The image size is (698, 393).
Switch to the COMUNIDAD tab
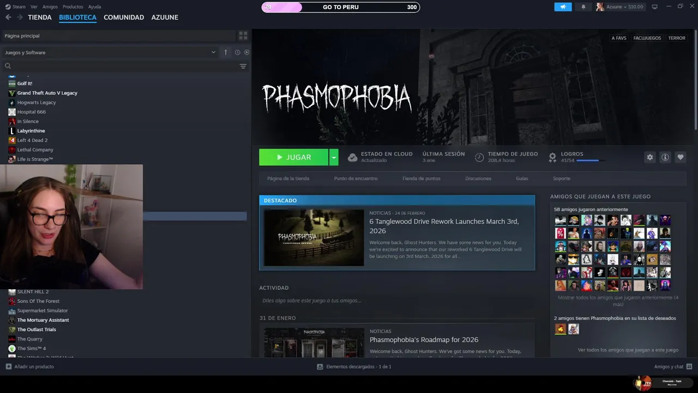tap(124, 17)
